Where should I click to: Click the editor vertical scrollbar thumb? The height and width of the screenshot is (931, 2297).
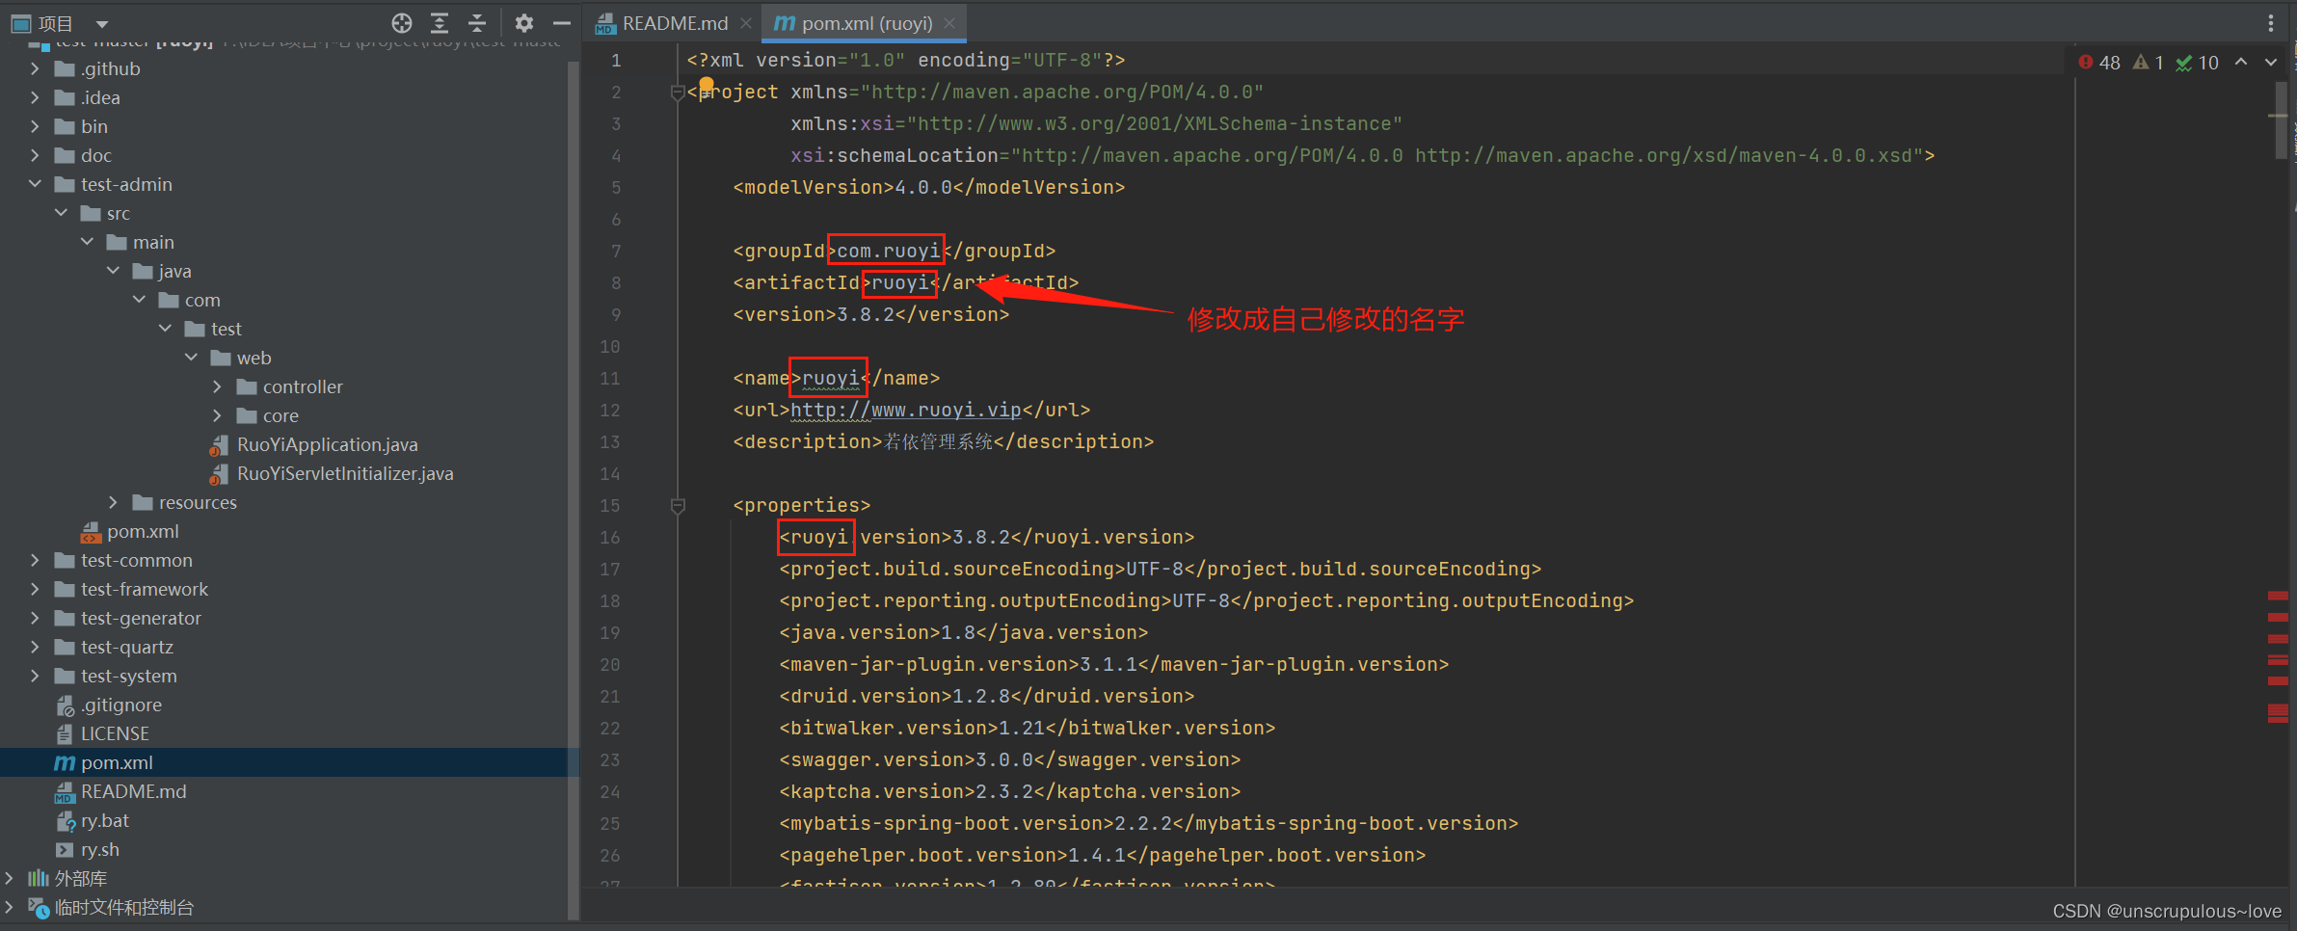pyautogui.click(x=2281, y=120)
